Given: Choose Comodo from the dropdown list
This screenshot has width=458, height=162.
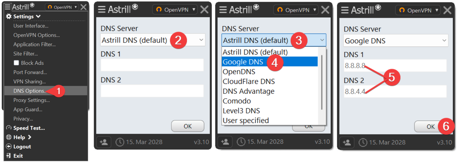Looking at the screenshot, I should coord(270,101).
